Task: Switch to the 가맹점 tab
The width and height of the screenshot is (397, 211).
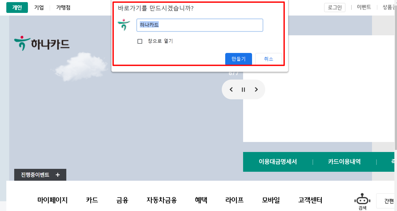Action: (63, 8)
